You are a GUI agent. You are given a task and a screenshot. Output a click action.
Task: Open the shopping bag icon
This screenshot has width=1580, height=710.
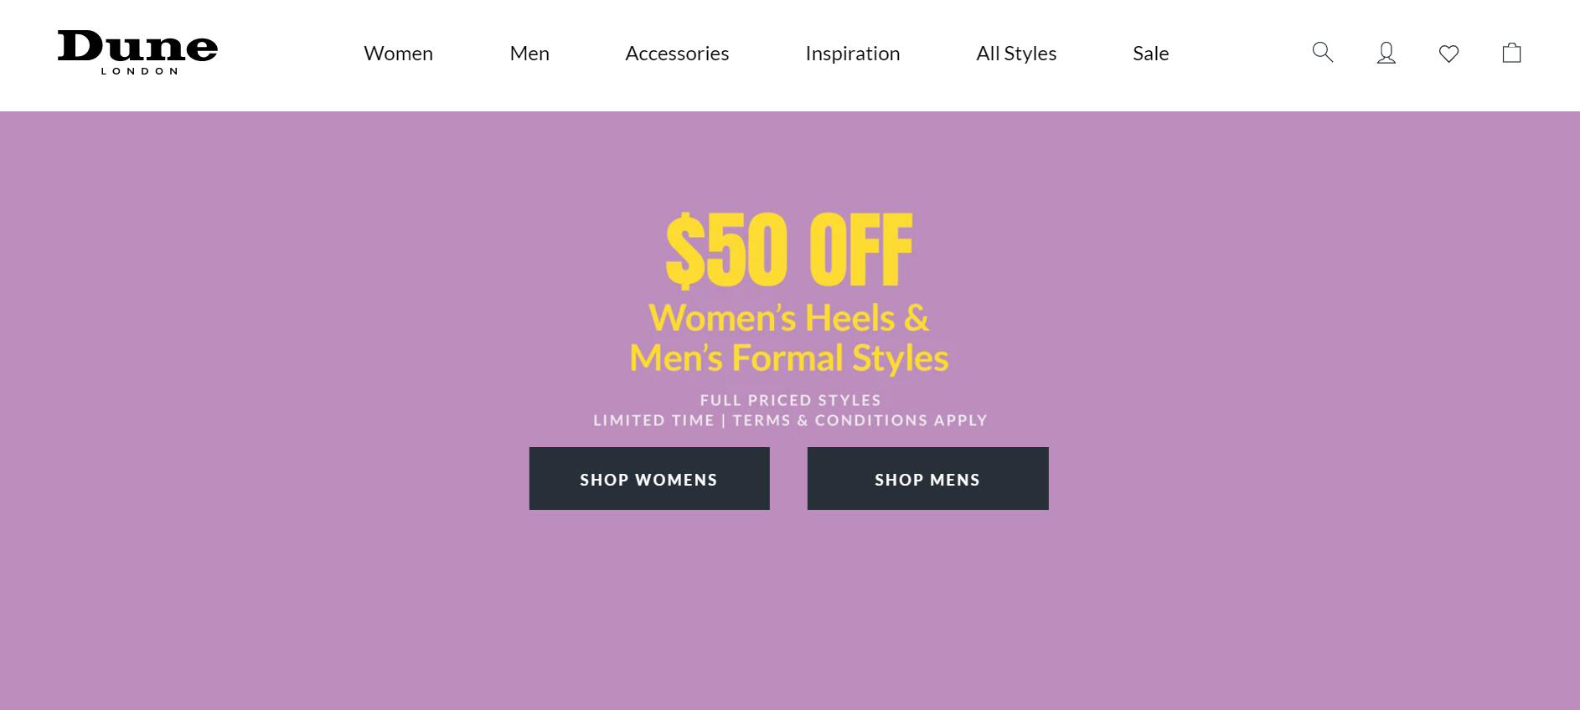1511,53
